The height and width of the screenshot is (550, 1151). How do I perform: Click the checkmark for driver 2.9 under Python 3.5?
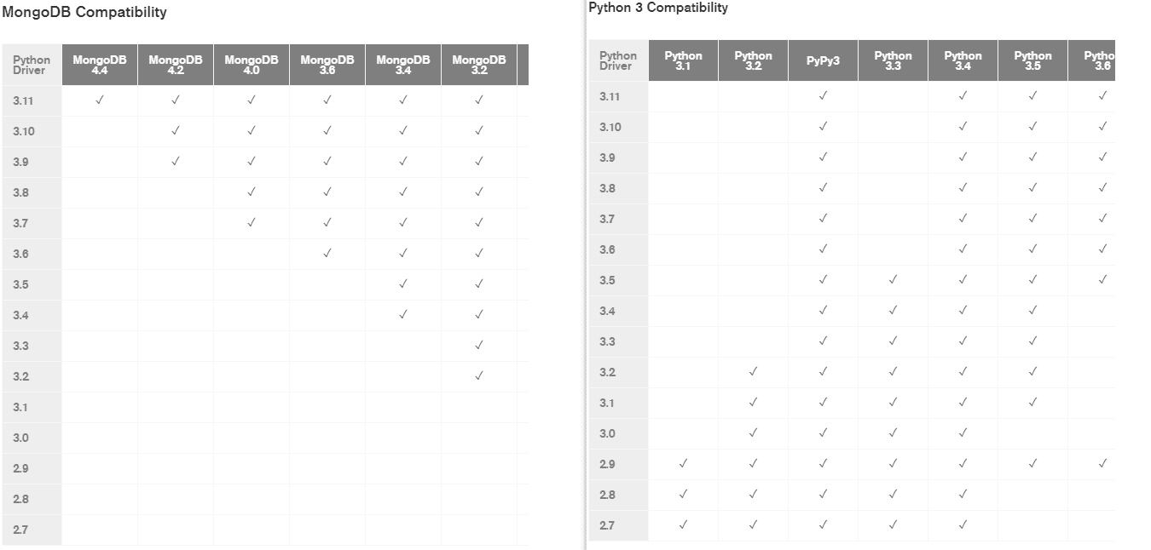click(1032, 463)
